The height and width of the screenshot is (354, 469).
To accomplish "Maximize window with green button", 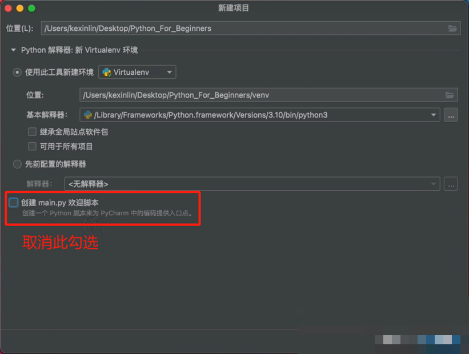I will (32, 9).
